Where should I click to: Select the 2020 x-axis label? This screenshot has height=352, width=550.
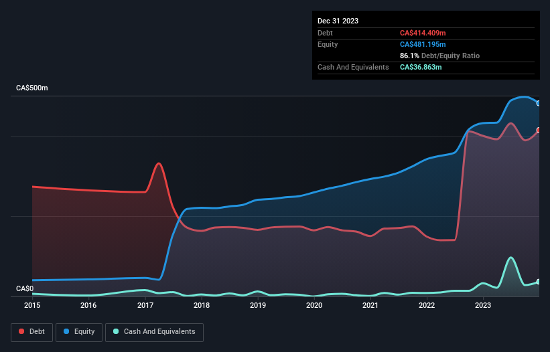(x=314, y=305)
